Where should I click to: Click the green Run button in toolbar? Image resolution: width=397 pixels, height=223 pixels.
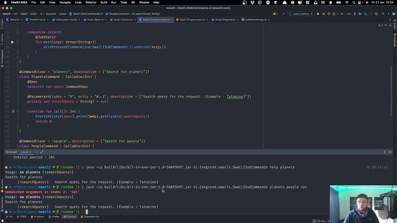pos(318,14)
